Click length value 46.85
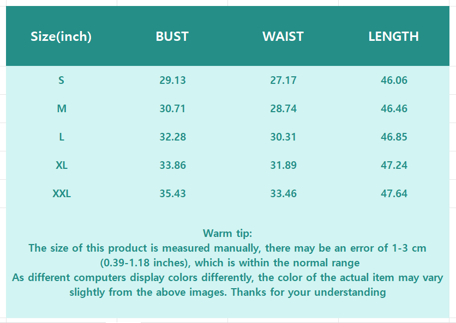The image size is (456, 323). pos(394,137)
